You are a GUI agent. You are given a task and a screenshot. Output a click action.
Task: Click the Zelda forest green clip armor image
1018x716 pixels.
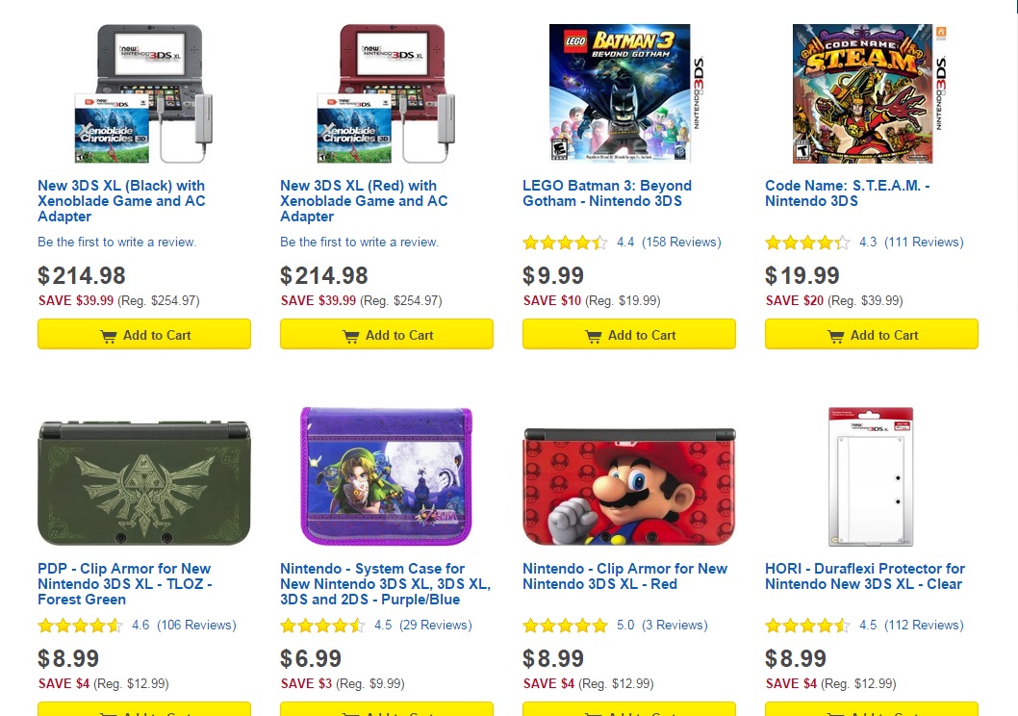144,482
